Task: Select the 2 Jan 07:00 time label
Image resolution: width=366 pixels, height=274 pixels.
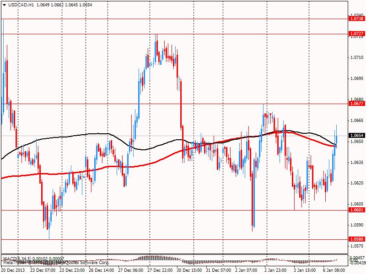Action: tap(248, 270)
